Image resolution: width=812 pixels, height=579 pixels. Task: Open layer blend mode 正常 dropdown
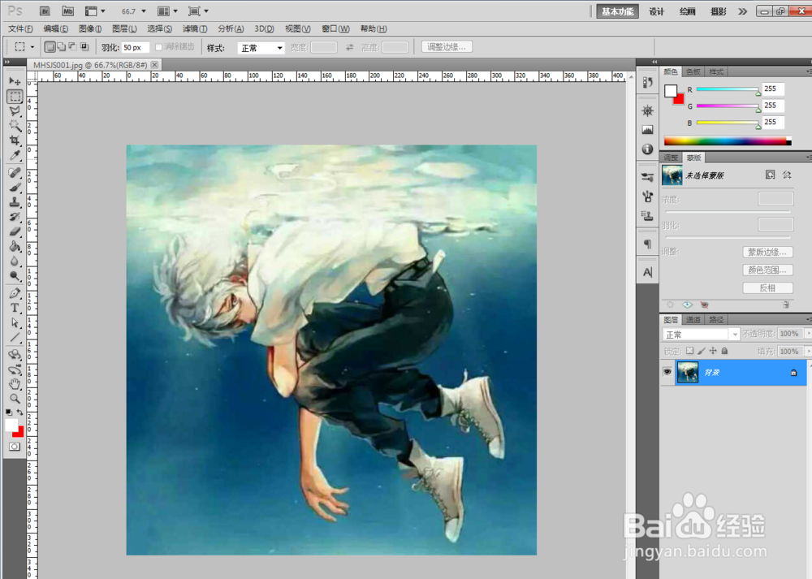(x=702, y=334)
